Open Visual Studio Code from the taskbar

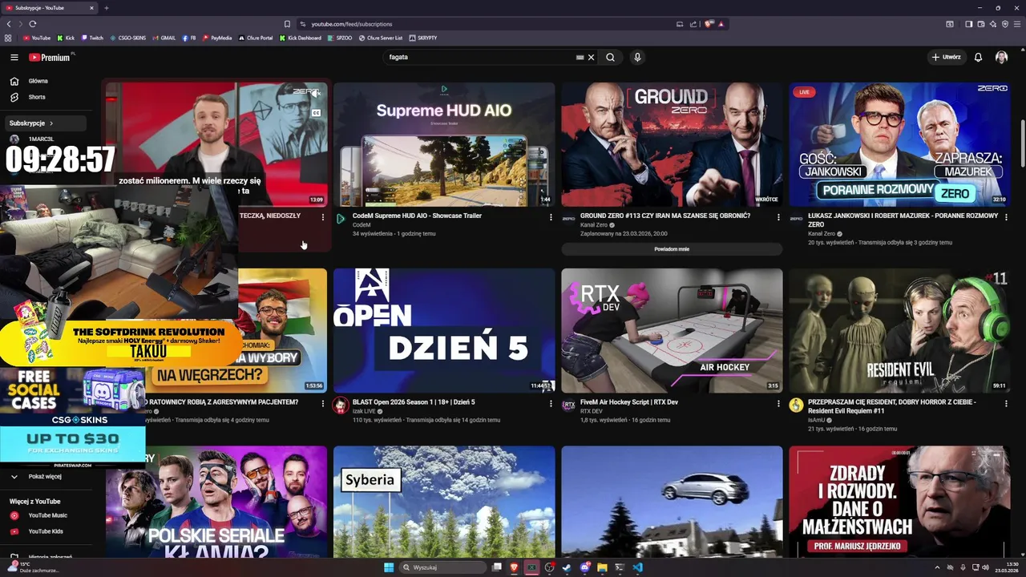pyautogui.click(x=637, y=567)
